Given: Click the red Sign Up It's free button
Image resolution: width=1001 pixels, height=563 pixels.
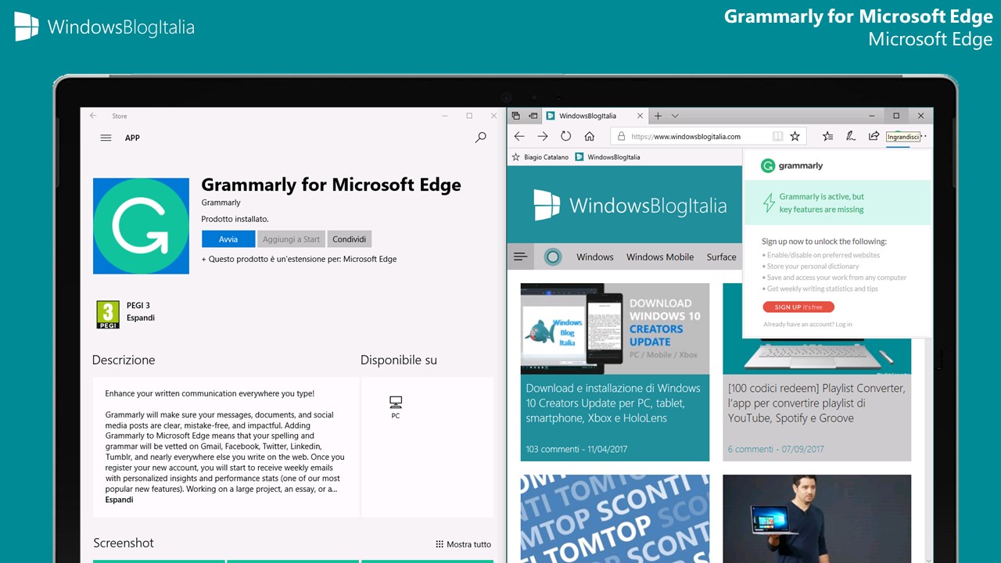Looking at the screenshot, I should [798, 307].
